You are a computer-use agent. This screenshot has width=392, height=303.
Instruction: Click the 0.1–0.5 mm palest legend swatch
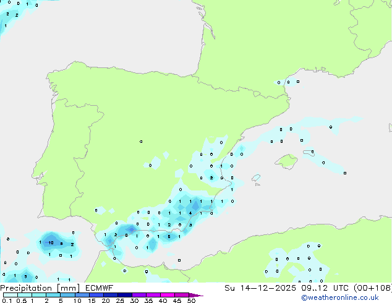pyautogui.click(x=11, y=295)
